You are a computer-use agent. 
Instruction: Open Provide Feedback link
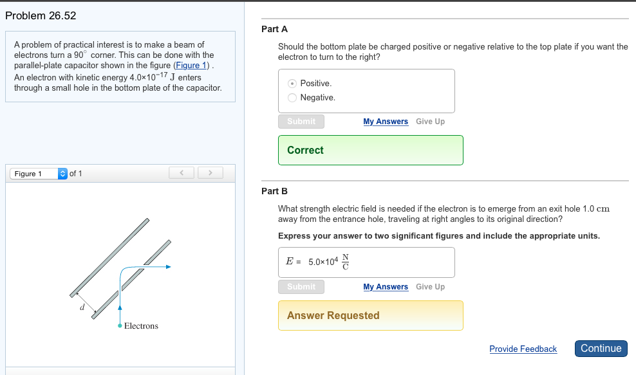click(523, 349)
